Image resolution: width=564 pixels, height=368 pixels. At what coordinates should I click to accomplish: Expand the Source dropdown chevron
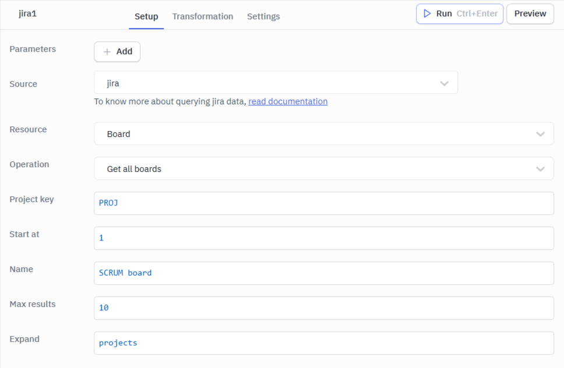click(x=444, y=83)
